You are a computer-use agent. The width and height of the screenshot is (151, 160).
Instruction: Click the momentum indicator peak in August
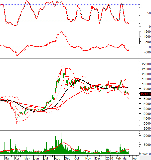[x=61, y=32]
